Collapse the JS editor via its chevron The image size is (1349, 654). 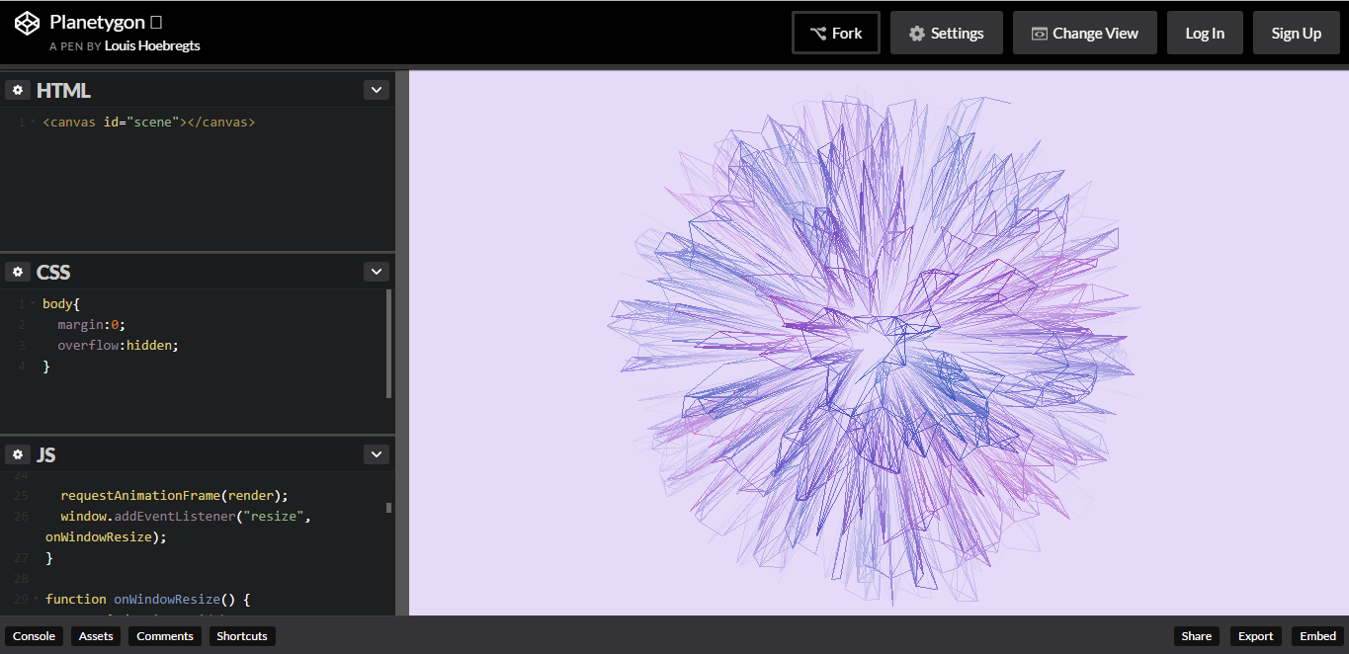[376, 453]
